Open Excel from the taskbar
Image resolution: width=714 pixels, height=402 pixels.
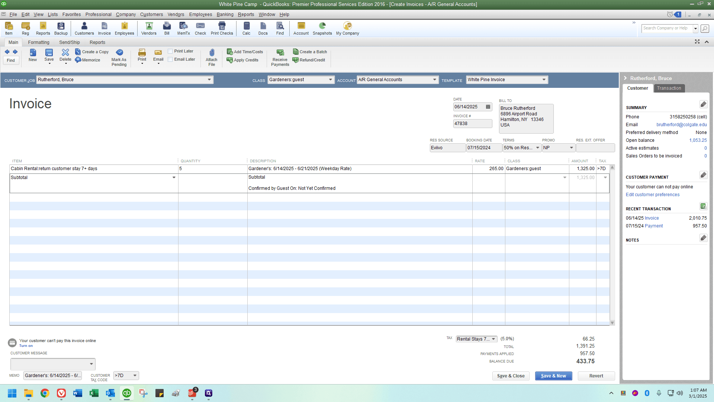[x=94, y=393]
